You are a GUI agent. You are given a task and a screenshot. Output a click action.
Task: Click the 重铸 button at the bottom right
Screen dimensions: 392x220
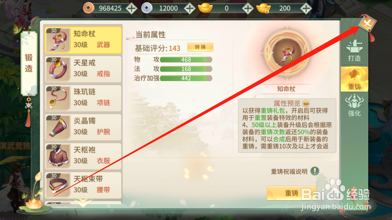point(292,193)
